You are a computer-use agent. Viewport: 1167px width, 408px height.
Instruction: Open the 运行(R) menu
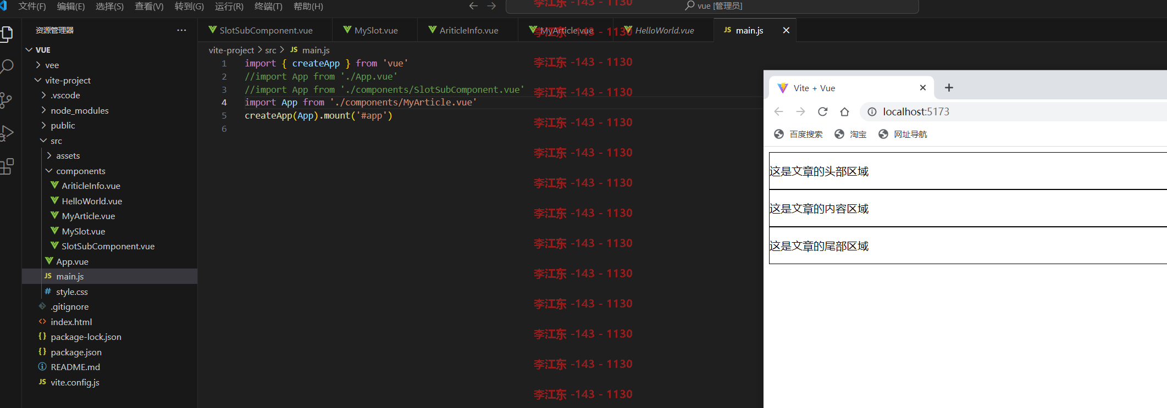pos(229,7)
